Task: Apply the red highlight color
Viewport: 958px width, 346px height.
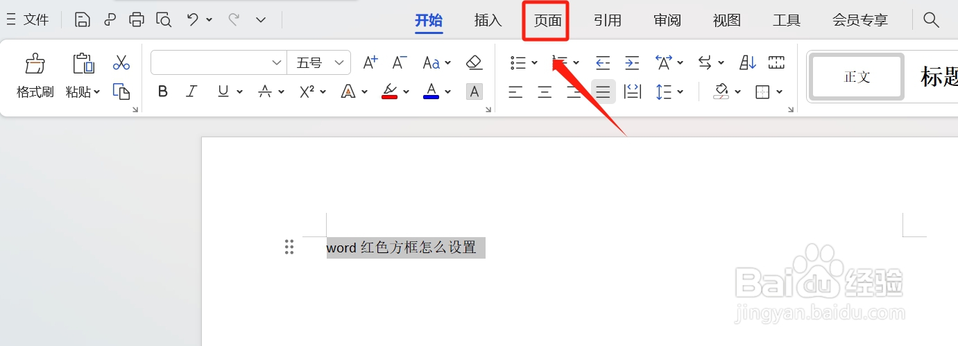Action: 389,91
